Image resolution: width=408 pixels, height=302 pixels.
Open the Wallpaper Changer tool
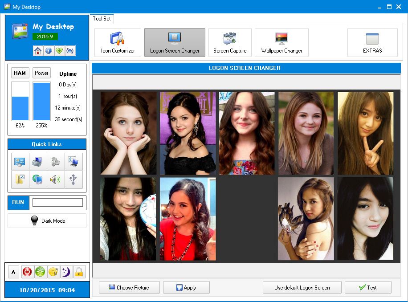click(x=282, y=42)
